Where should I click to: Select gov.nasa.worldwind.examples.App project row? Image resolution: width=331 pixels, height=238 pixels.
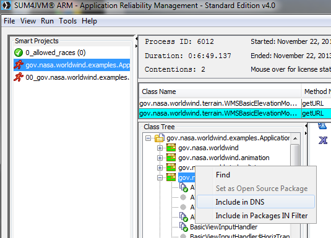[72, 65]
